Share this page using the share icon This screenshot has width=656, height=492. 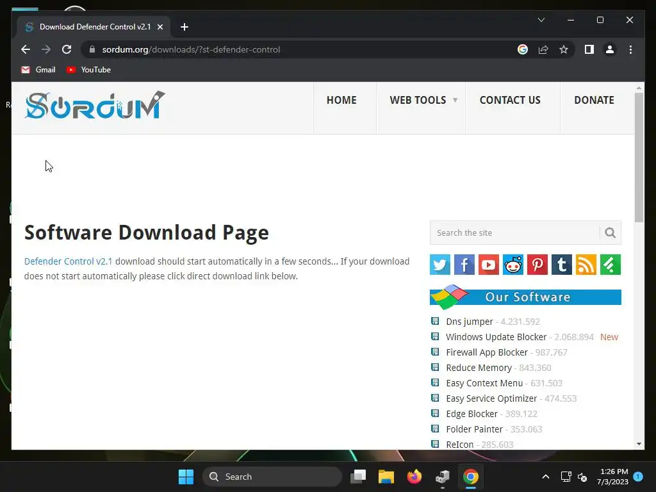click(x=543, y=49)
